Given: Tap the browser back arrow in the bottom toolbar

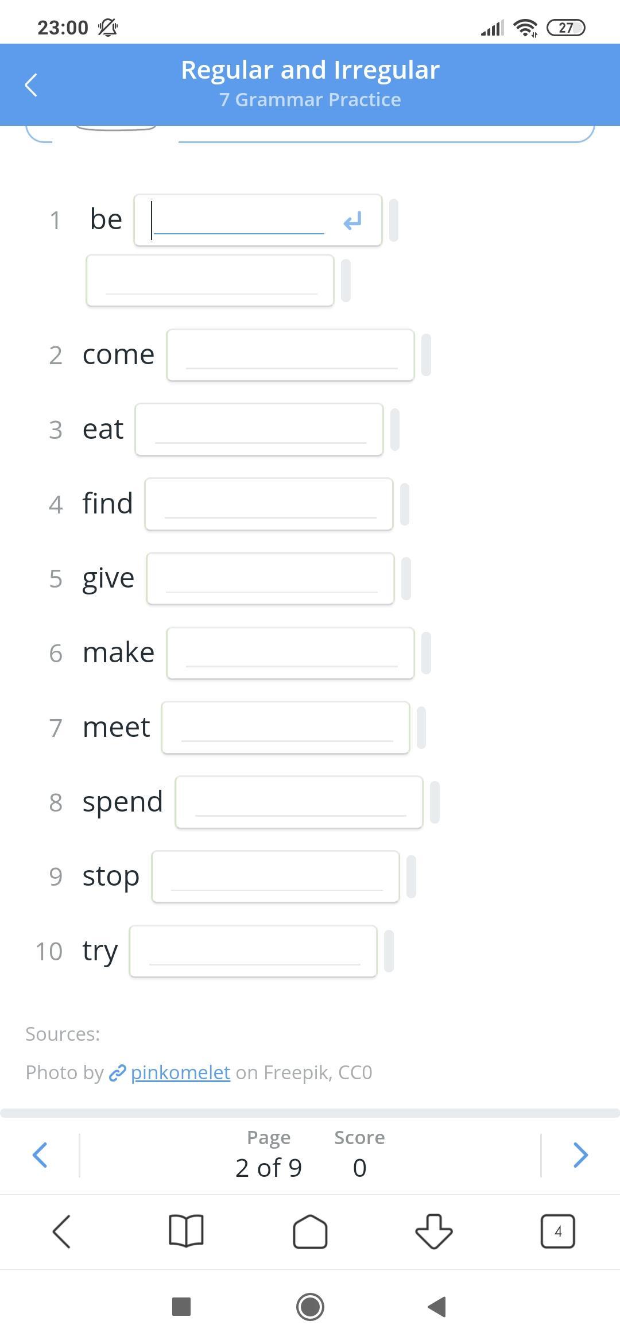Looking at the screenshot, I should point(61,1231).
